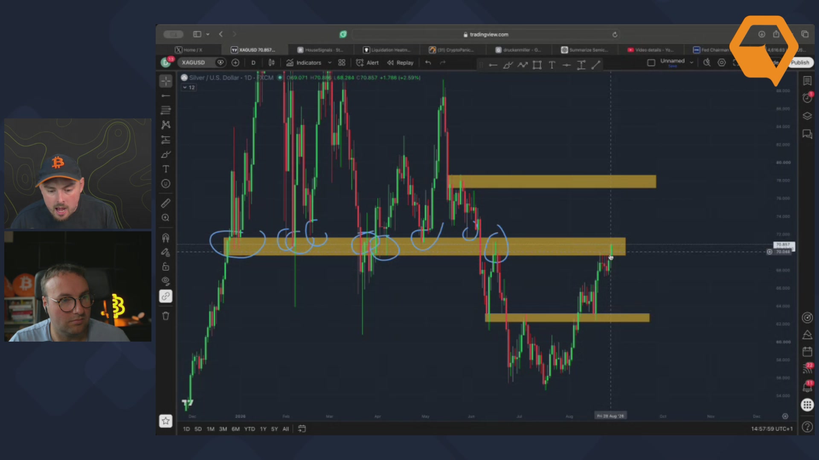Collapse the 12 indicators legend expander
Screen dimensions: 819x460
(x=189, y=87)
